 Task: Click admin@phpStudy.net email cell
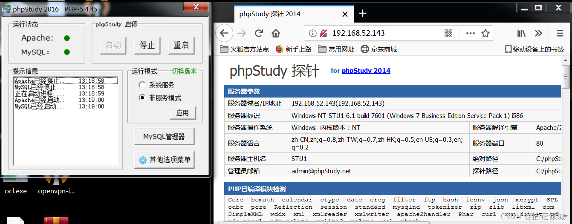(x=378, y=171)
